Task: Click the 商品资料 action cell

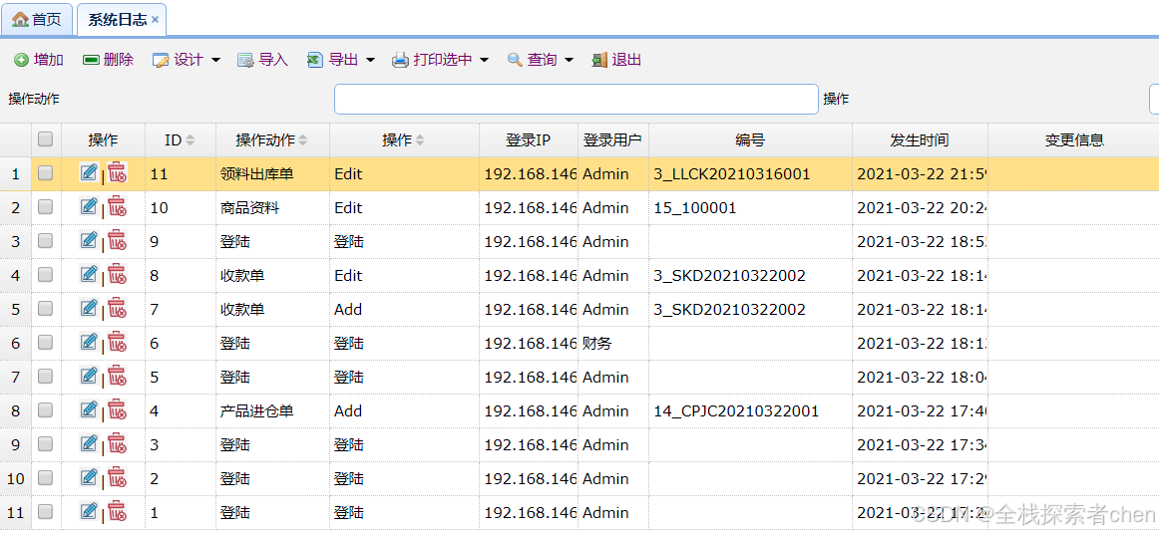Action: (x=272, y=207)
